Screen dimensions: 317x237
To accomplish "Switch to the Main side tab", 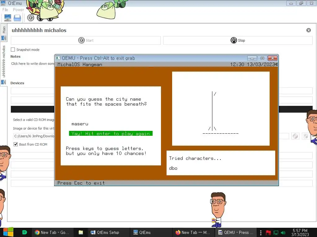I will 4,32.
